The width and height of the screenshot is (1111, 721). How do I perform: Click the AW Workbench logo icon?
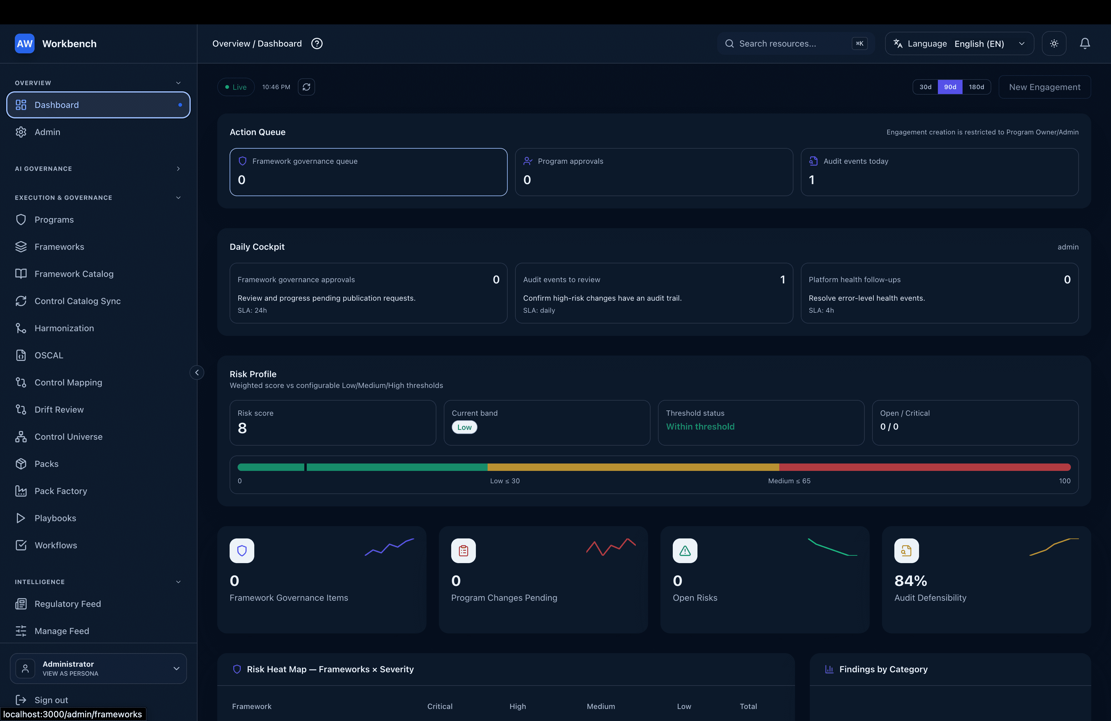[24, 43]
